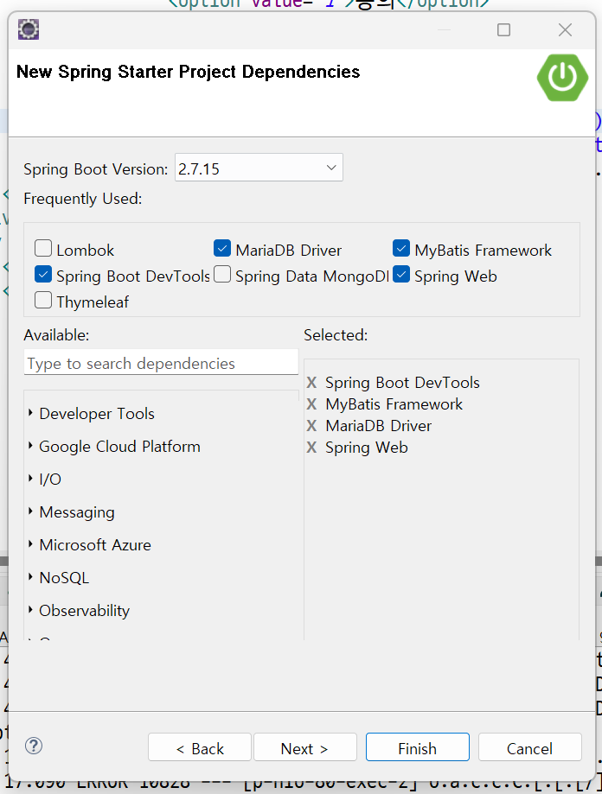
Task: Click the Developer Tools label
Action: 97,414
